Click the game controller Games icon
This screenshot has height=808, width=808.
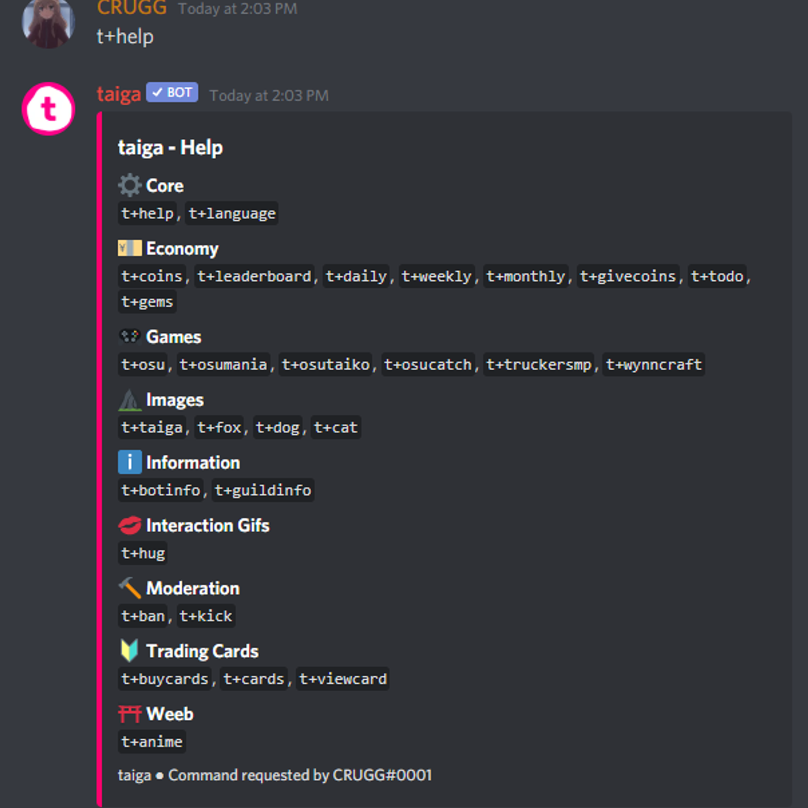pos(130,336)
